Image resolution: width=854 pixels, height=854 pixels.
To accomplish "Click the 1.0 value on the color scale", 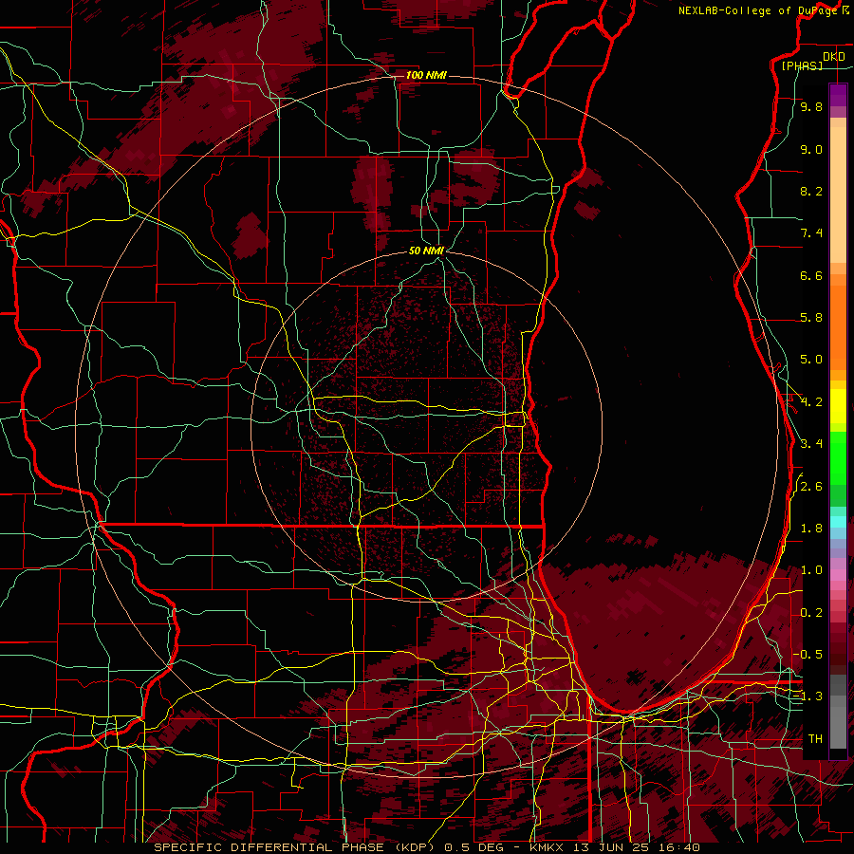I will (x=811, y=570).
